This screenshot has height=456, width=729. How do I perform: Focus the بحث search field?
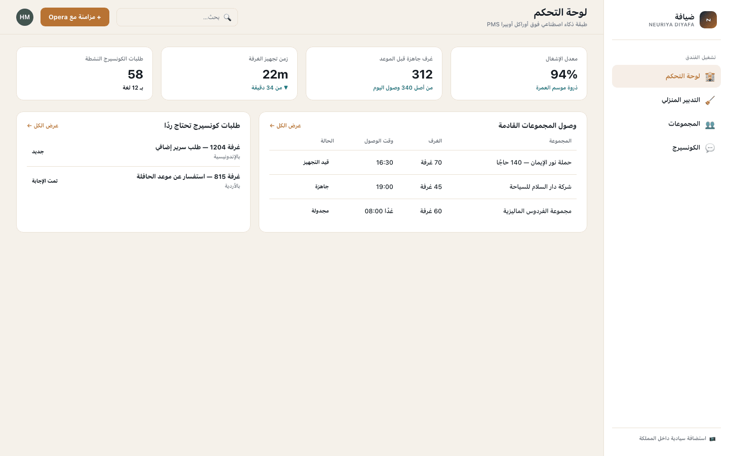click(177, 17)
